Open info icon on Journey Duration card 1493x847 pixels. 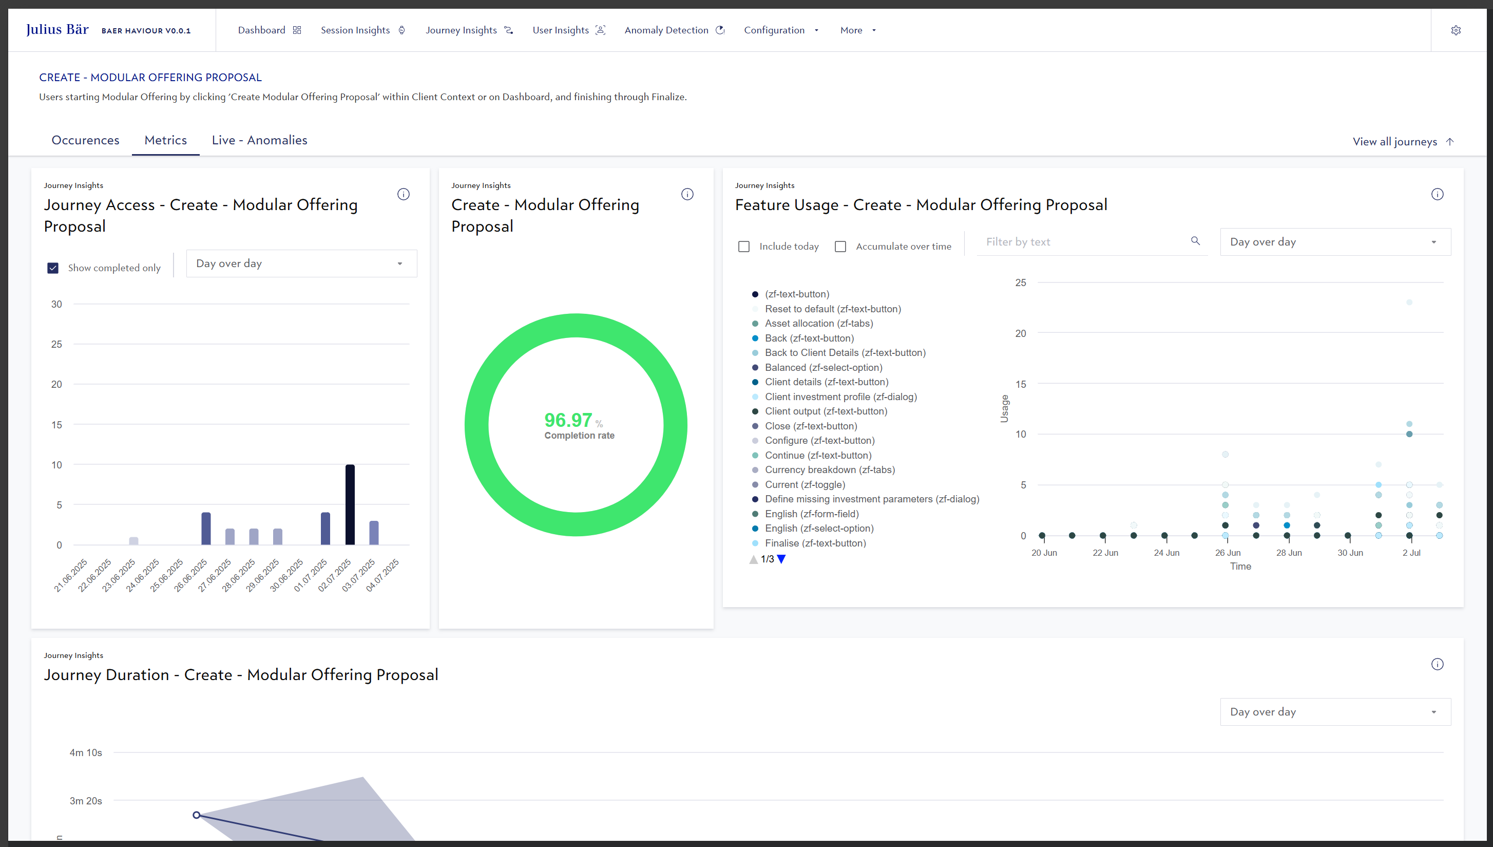tap(1437, 664)
